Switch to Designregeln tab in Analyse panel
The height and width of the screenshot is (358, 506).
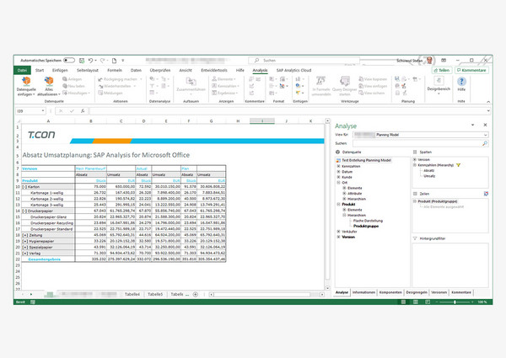(x=417, y=292)
